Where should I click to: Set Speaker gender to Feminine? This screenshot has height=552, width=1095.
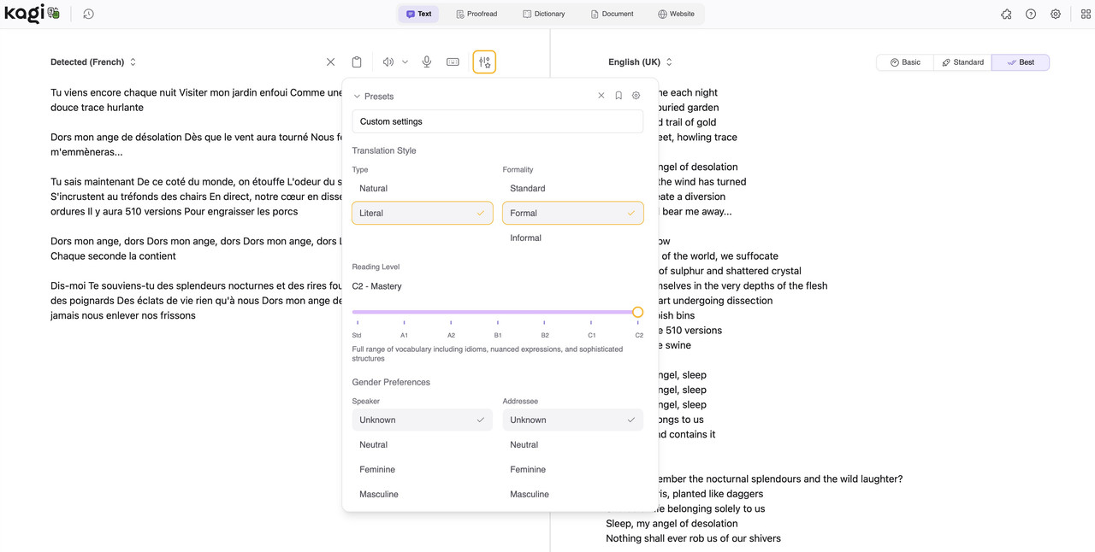pyautogui.click(x=423, y=469)
